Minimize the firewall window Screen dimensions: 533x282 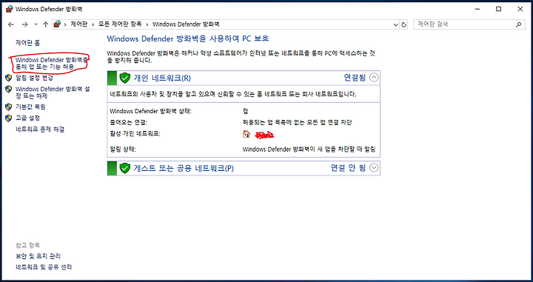(x=477, y=9)
